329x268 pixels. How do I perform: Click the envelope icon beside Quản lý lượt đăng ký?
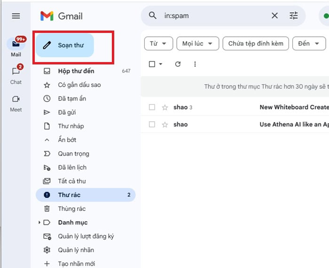(x=47, y=236)
